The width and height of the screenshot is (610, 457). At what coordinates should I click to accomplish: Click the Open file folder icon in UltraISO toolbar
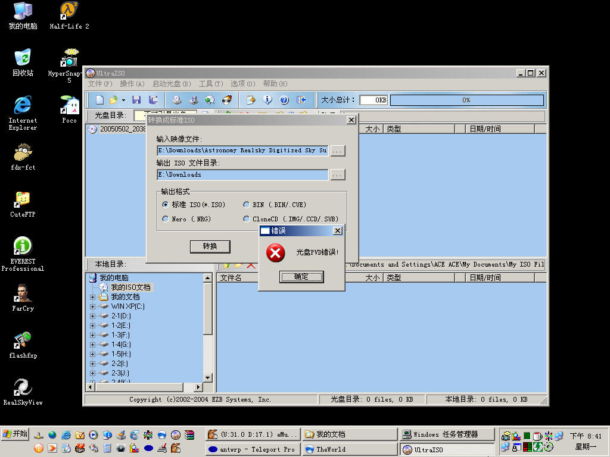coord(113,100)
